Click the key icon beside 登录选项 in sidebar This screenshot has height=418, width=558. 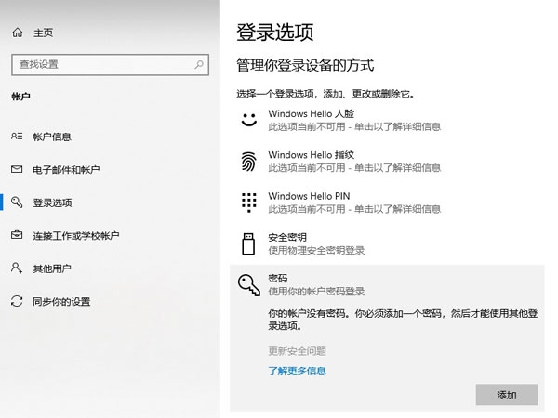tap(16, 202)
